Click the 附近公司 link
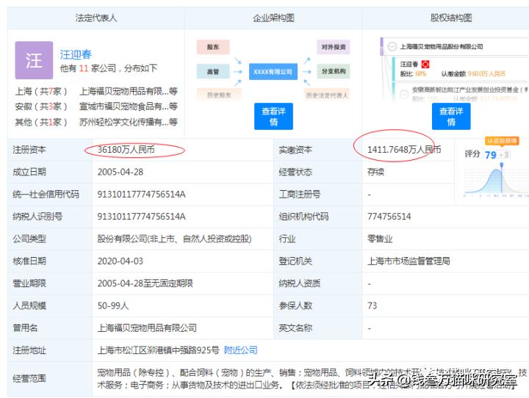The height and width of the screenshot is (398, 529). coord(240,350)
